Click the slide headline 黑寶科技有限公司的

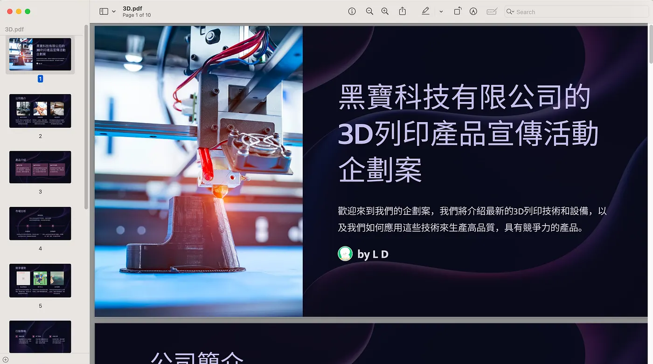pos(465,97)
